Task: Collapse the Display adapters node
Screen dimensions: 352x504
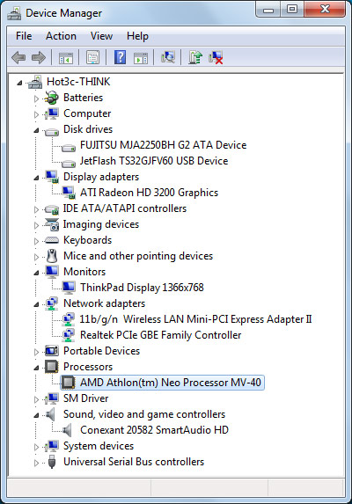Action: [36, 178]
